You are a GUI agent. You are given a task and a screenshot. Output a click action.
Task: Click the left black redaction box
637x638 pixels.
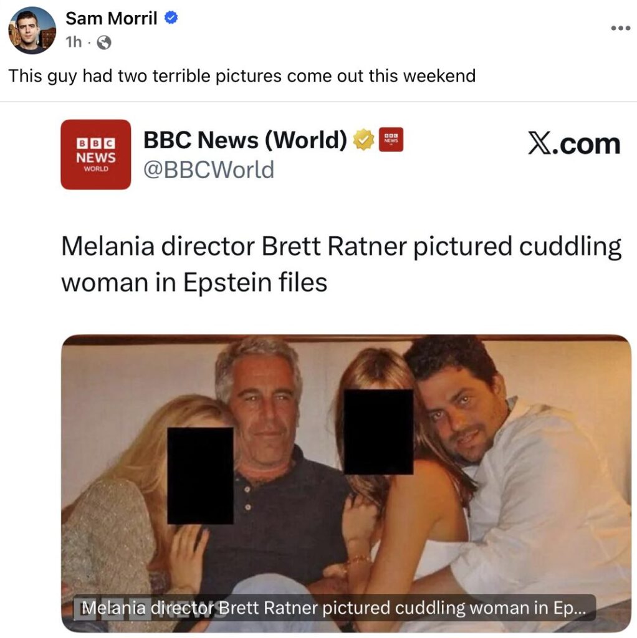(200, 475)
